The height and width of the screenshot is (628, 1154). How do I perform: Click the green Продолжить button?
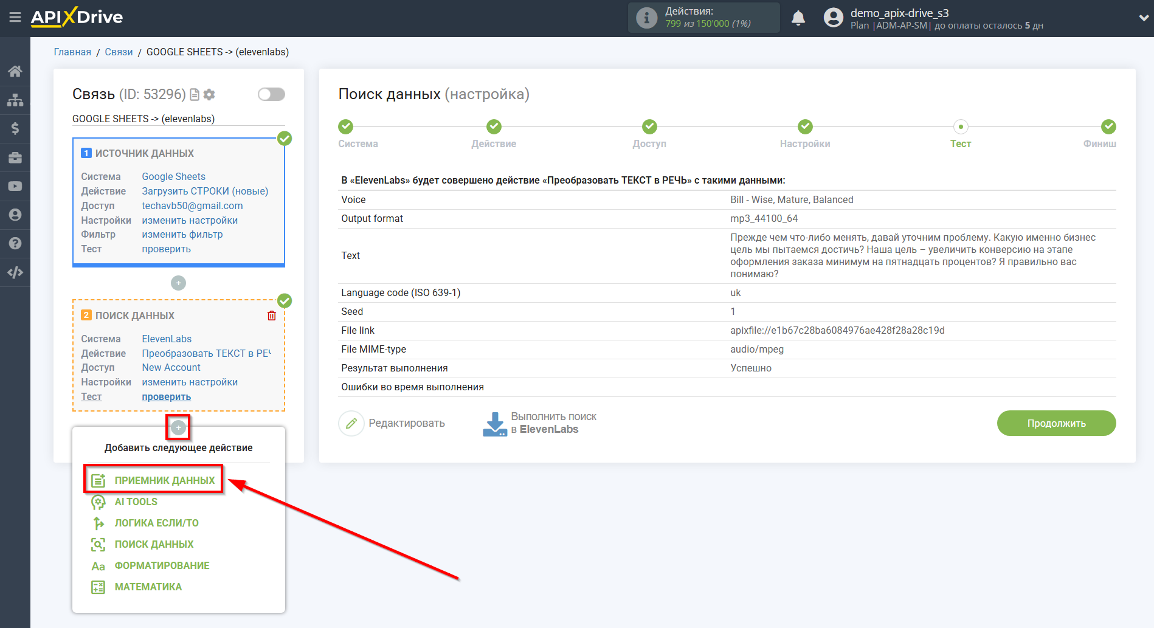pyautogui.click(x=1056, y=423)
